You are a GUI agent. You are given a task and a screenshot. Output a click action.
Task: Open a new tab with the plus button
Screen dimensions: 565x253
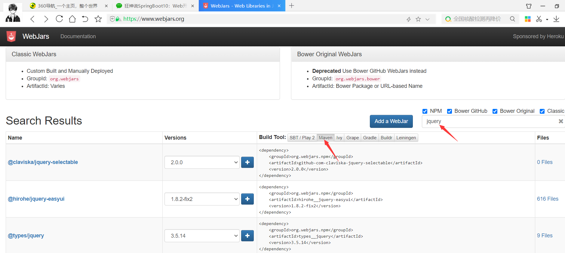(x=291, y=6)
